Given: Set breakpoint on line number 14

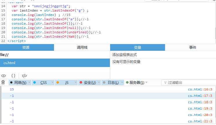Looking at the screenshot, I should (x=3, y=6).
